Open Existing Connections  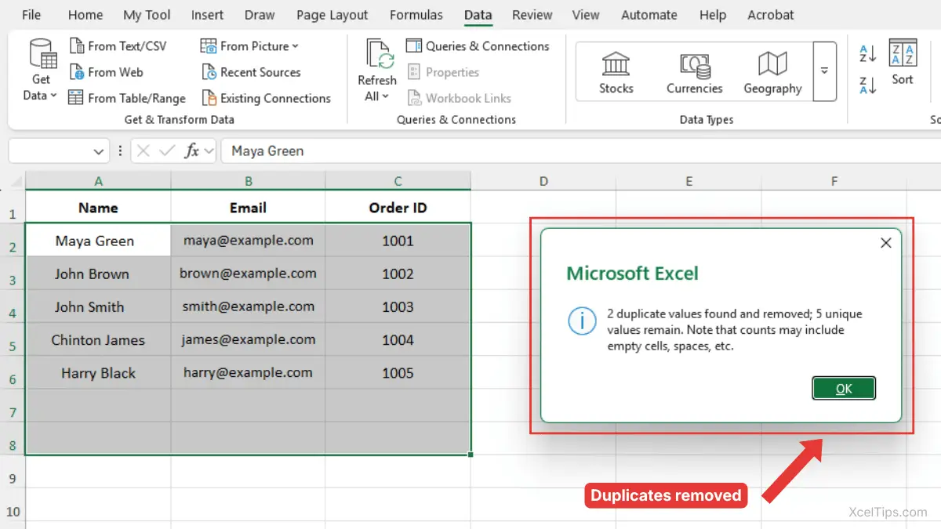pyautogui.click(x=266, y=98)
